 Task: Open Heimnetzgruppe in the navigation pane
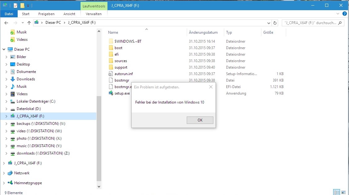[28, 183]
